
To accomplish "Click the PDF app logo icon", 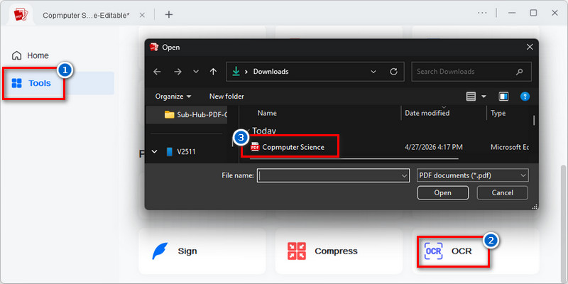I will click(21, 15).
